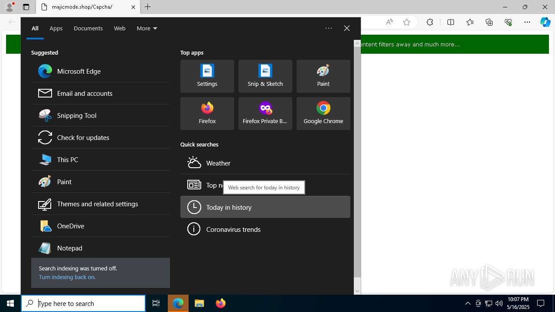Switch to Documents search tab

(x=88, y=28)
